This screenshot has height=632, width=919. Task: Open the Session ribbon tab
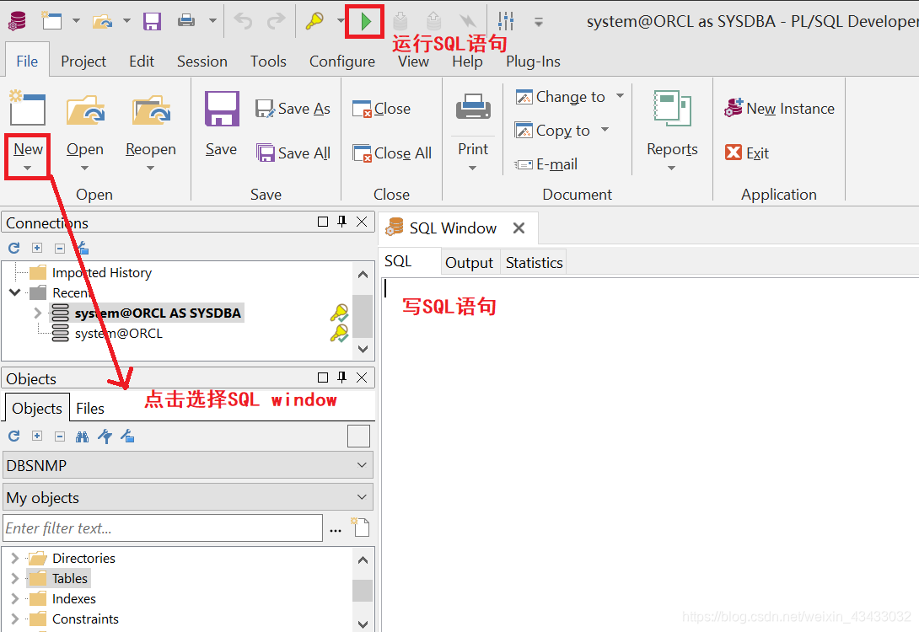(x=202, y=62)
